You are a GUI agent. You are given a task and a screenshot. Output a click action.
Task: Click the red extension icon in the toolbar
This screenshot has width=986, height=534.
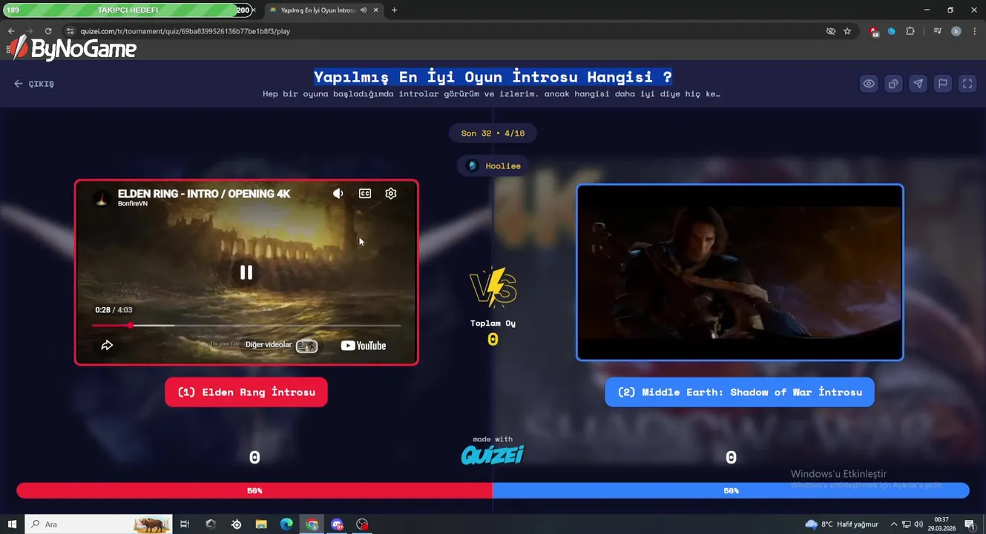874,31
